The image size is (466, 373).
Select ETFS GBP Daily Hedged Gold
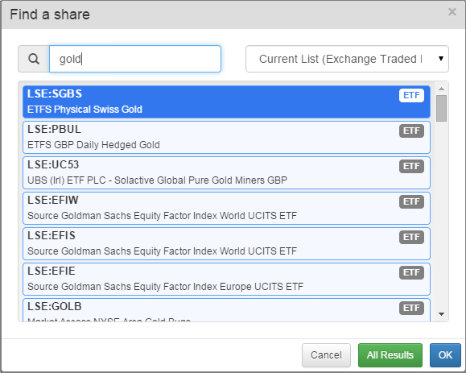(x=226, y=137)
